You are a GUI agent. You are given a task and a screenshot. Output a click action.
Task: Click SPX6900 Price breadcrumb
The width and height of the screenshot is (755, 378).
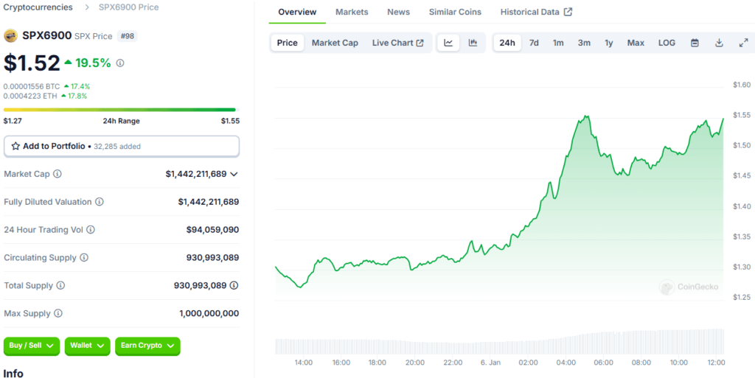[x=128, y=7]
